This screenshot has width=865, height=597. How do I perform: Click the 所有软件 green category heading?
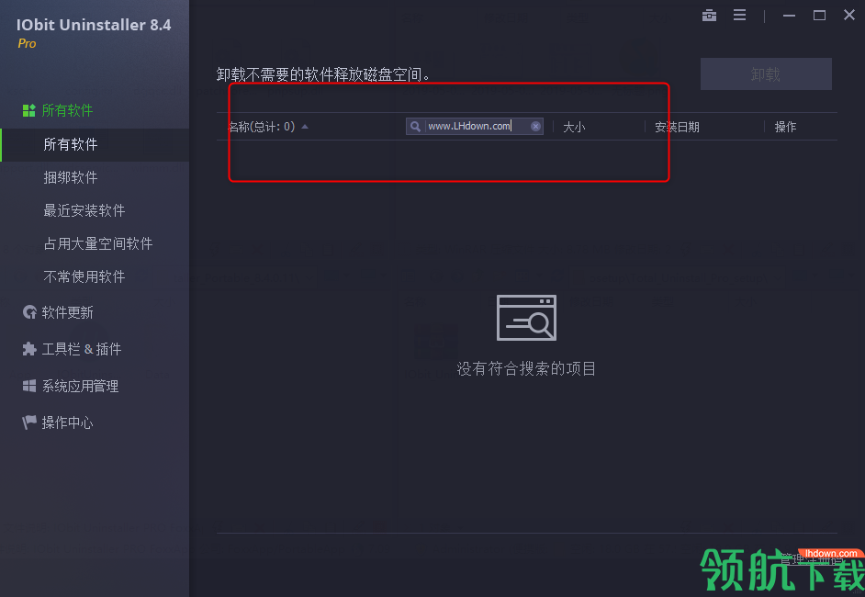click(x=67, y=110)
